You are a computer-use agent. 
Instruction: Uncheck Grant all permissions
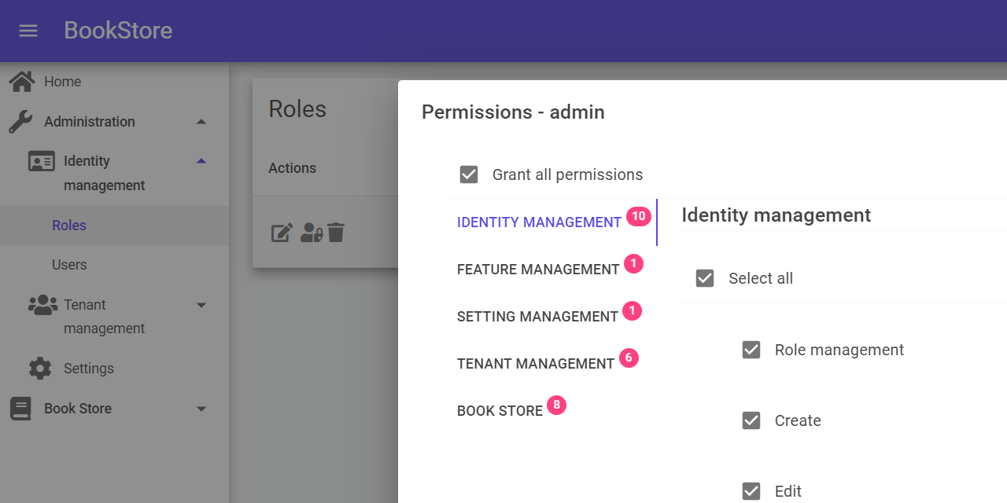(x=469, y=174)
